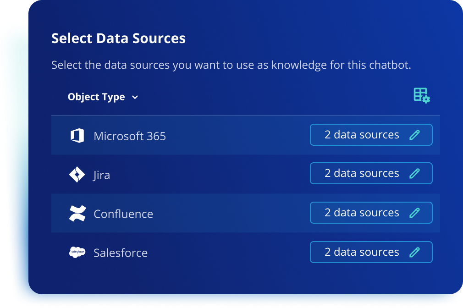463x308 pixels.
Task: Click the Salesforce cloud logo icon
Action: click(77, 252)
